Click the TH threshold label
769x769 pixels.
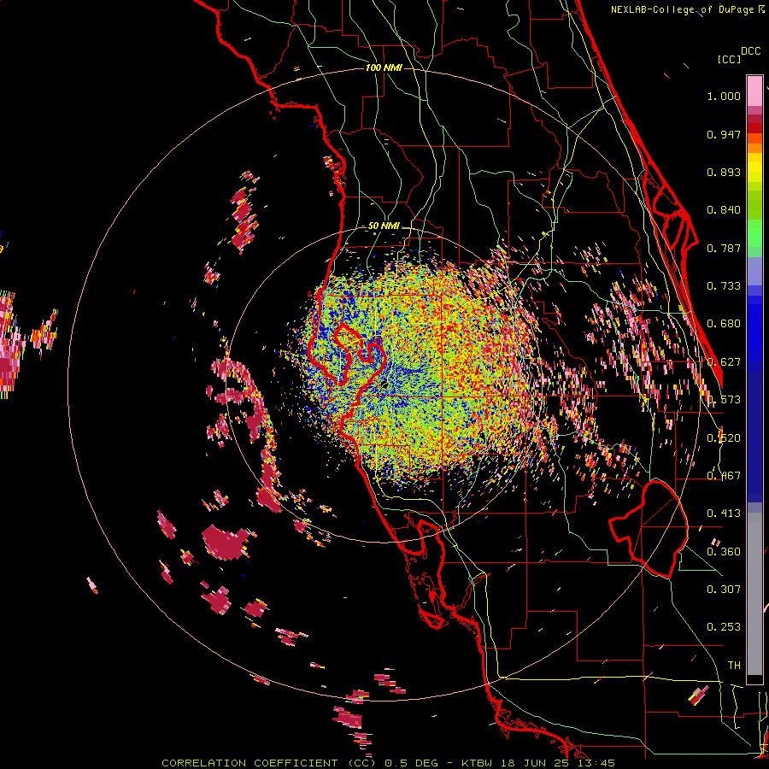tap(734, 665)
